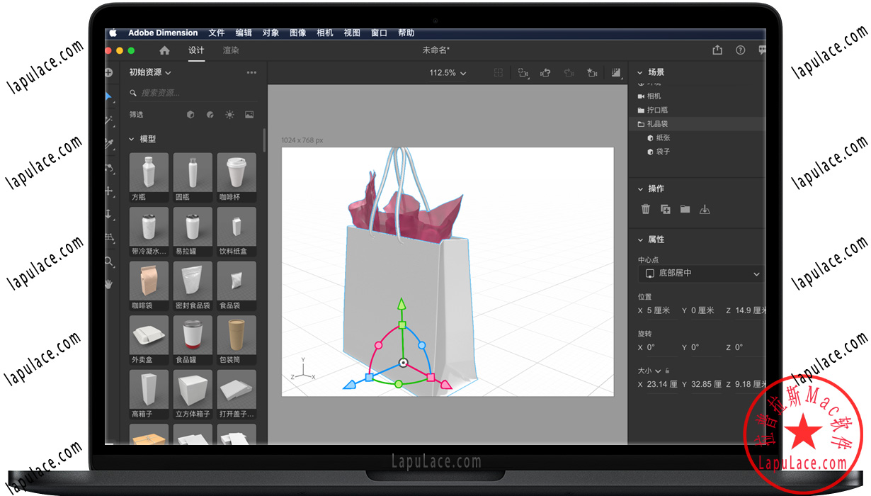Select the 咖啡杯 model thumbnail

(236, 171)
